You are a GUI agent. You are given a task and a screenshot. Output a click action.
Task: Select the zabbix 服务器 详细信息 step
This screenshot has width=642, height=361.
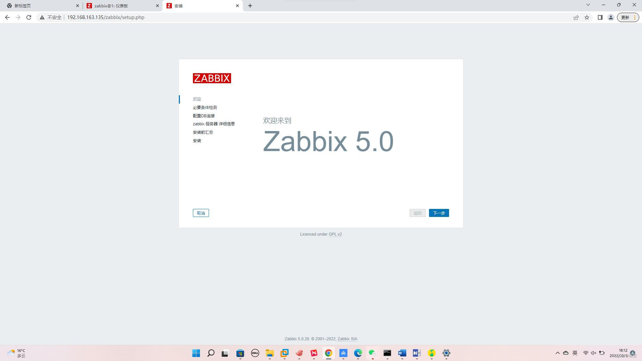click(214, 124)
